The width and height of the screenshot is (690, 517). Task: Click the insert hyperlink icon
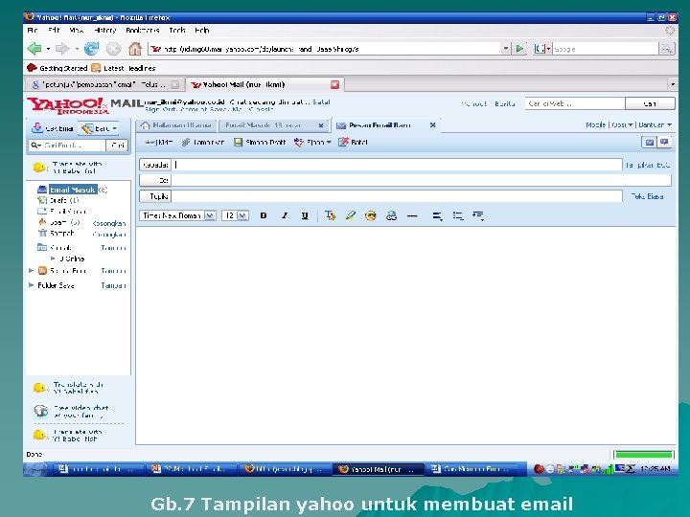point(391,215)
